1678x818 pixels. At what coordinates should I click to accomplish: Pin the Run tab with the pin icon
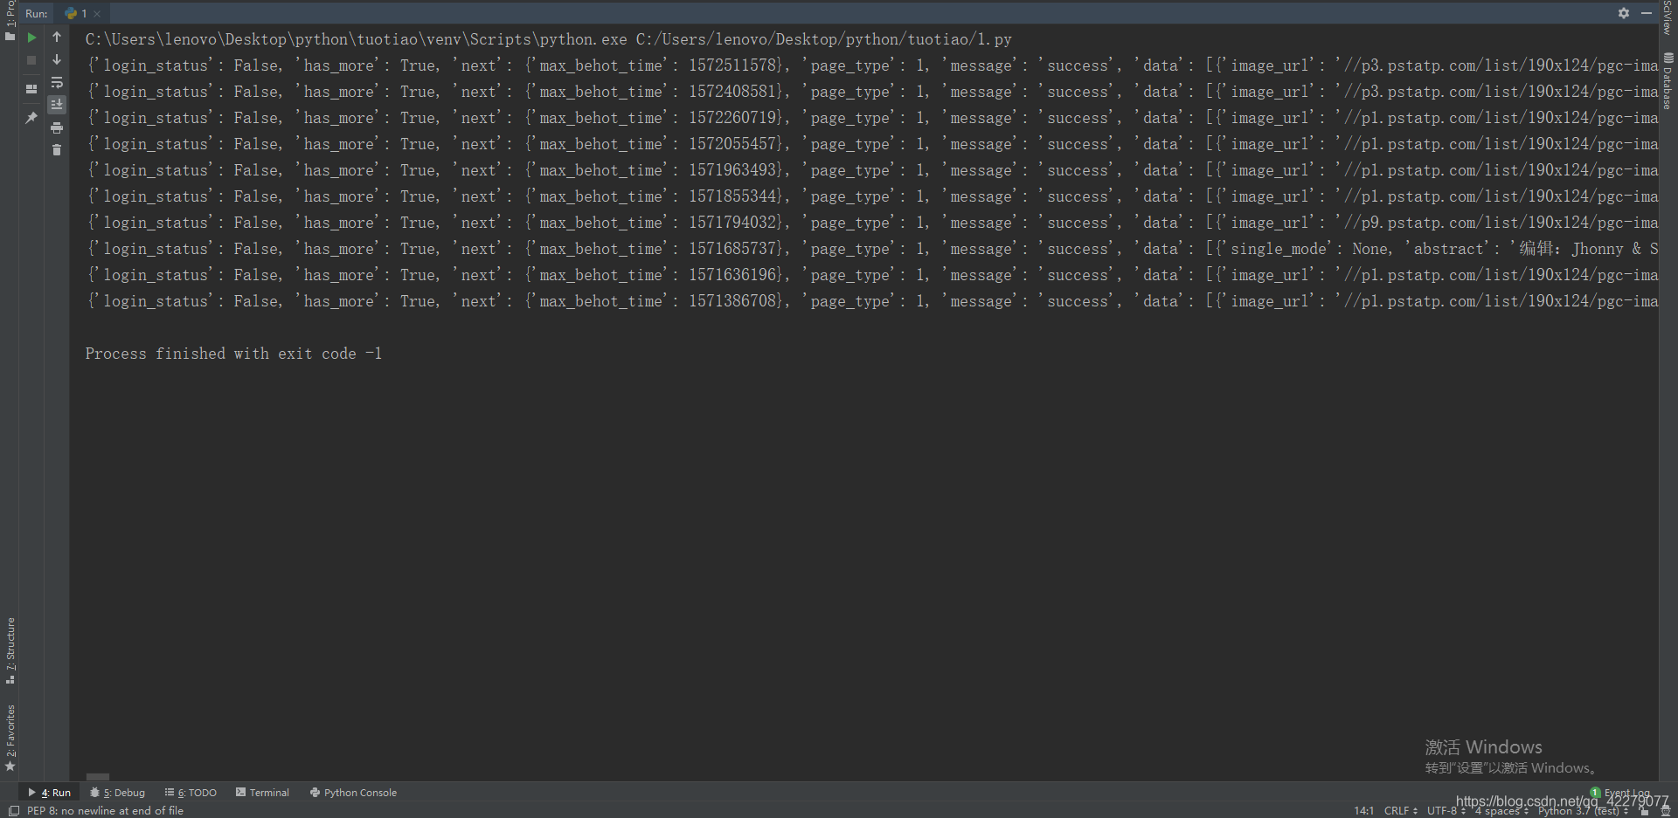(x=31, y=117)
